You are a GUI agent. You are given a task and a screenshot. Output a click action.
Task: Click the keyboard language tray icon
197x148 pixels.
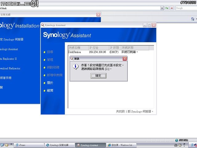pyautogui.click(x=176, y=145)
